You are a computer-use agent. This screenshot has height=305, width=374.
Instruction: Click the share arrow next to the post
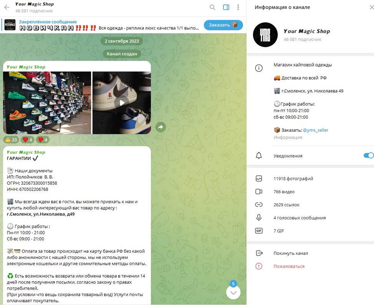[x=161, y=127]
